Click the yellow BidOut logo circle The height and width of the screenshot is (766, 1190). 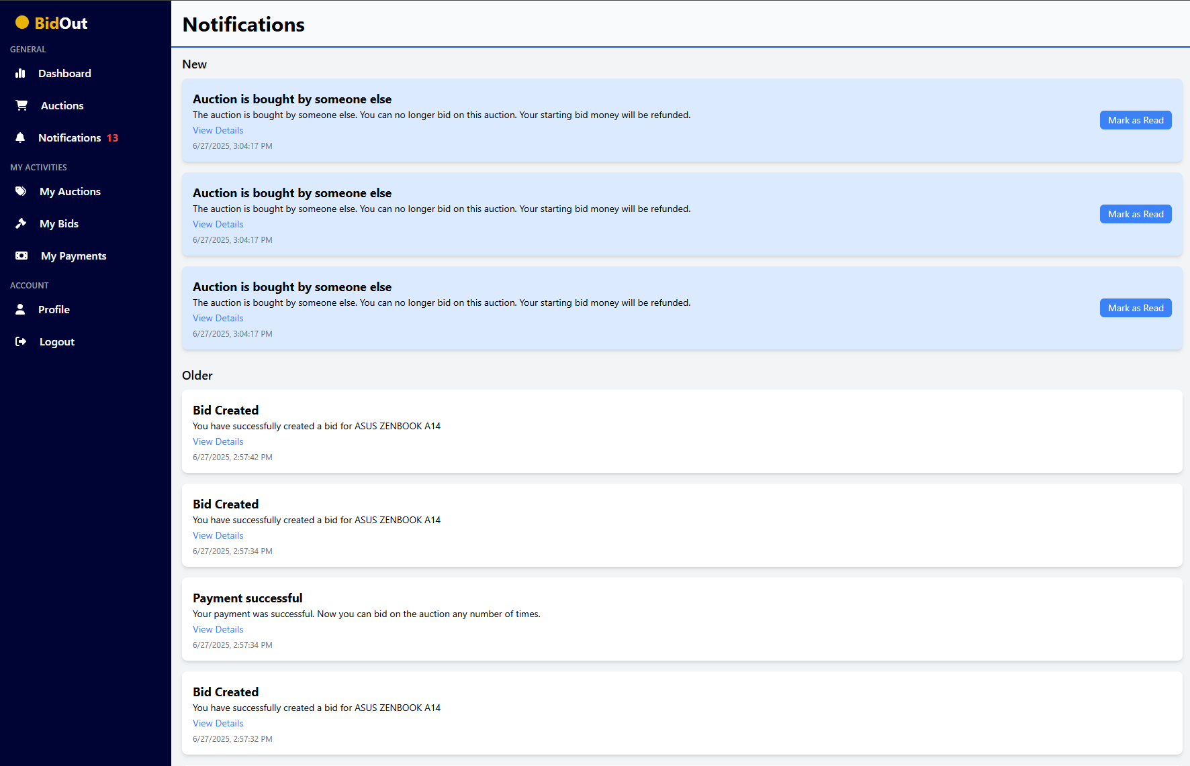(22, 23)
